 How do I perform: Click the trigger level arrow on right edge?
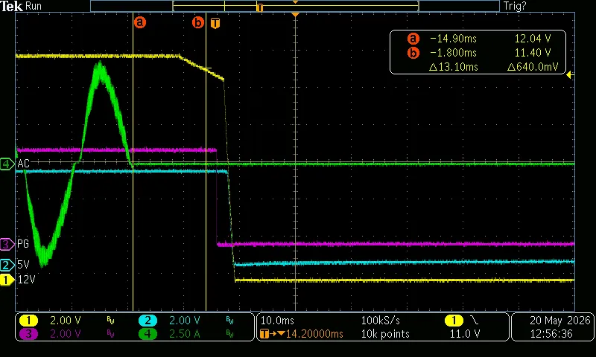[x=570, y=75]
